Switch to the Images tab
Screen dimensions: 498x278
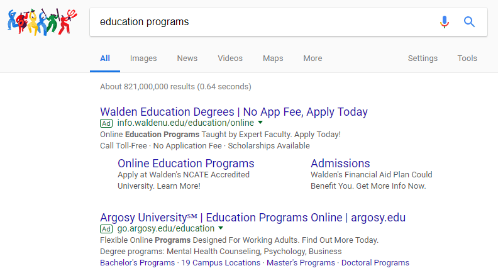[143, 58]
